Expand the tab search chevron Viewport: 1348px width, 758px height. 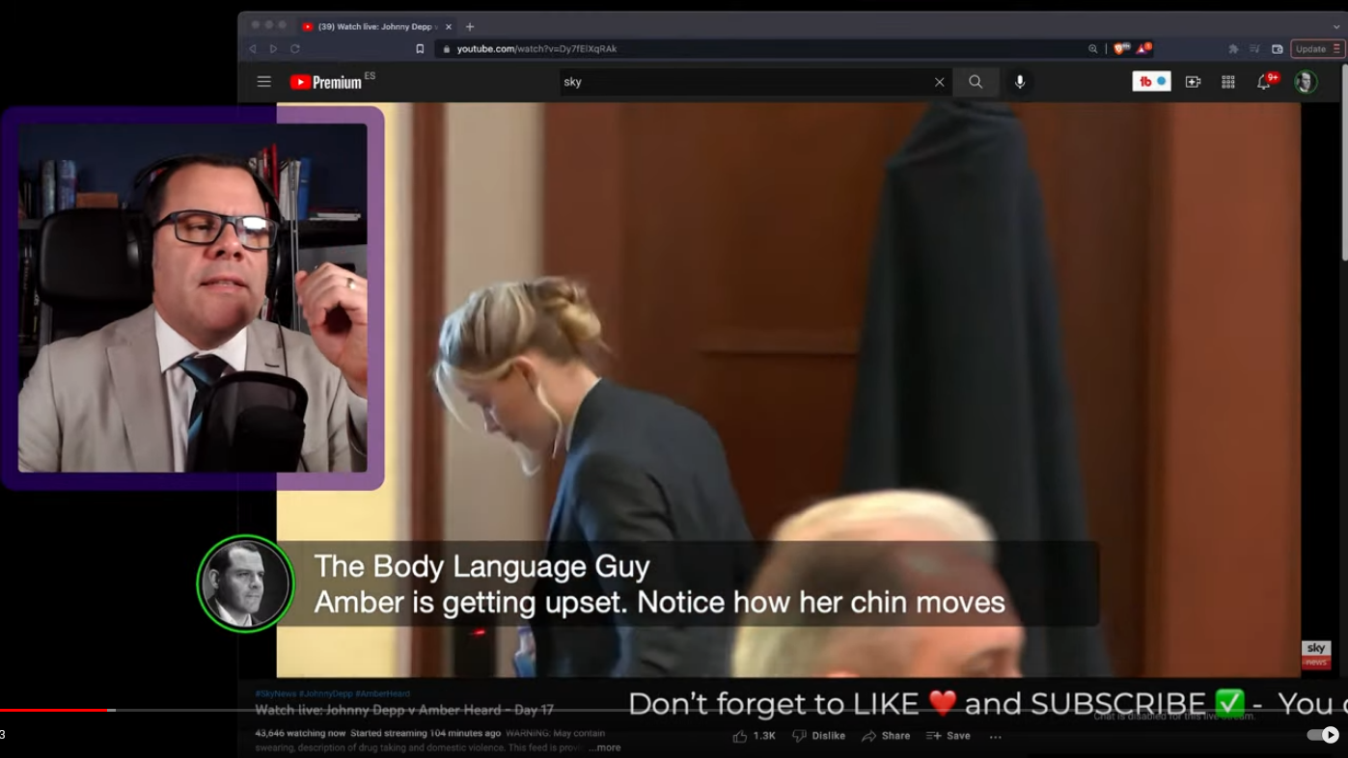(1336, 28)
